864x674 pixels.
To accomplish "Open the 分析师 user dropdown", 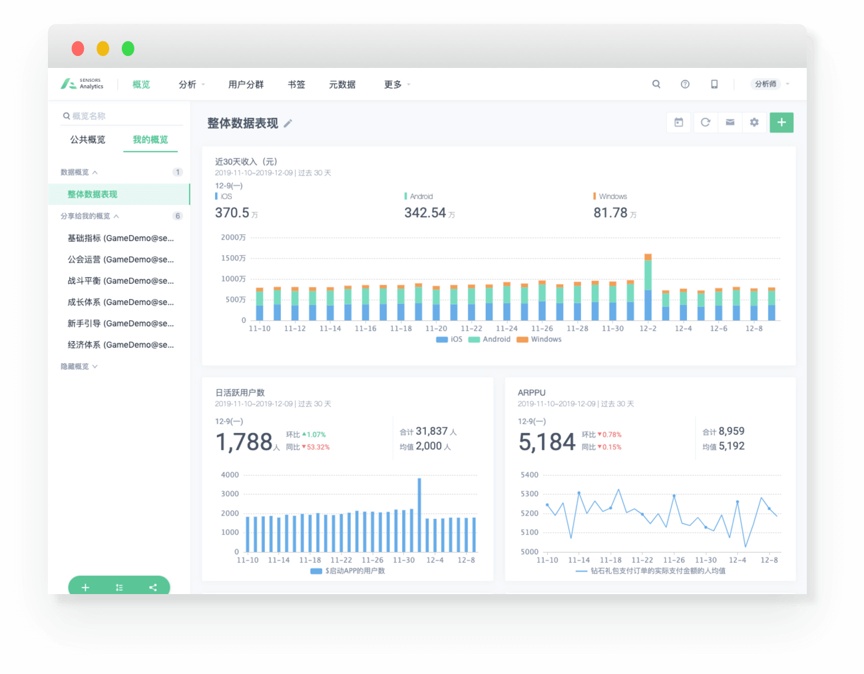I will coord(771,84).
